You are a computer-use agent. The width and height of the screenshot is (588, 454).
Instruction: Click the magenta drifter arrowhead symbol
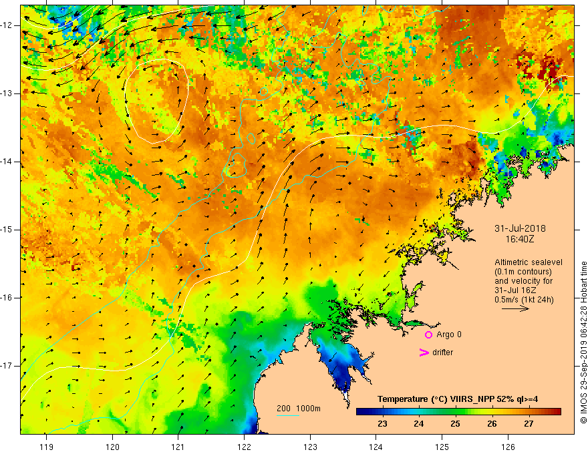[x=424, y=353]
